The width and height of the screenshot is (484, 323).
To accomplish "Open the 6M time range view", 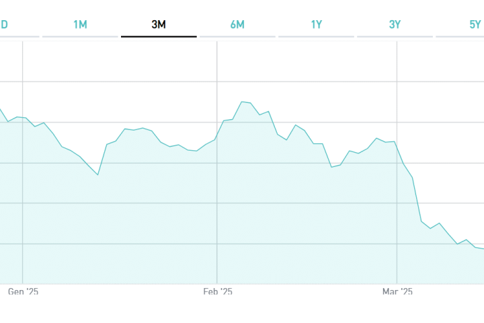I will 237,25.
